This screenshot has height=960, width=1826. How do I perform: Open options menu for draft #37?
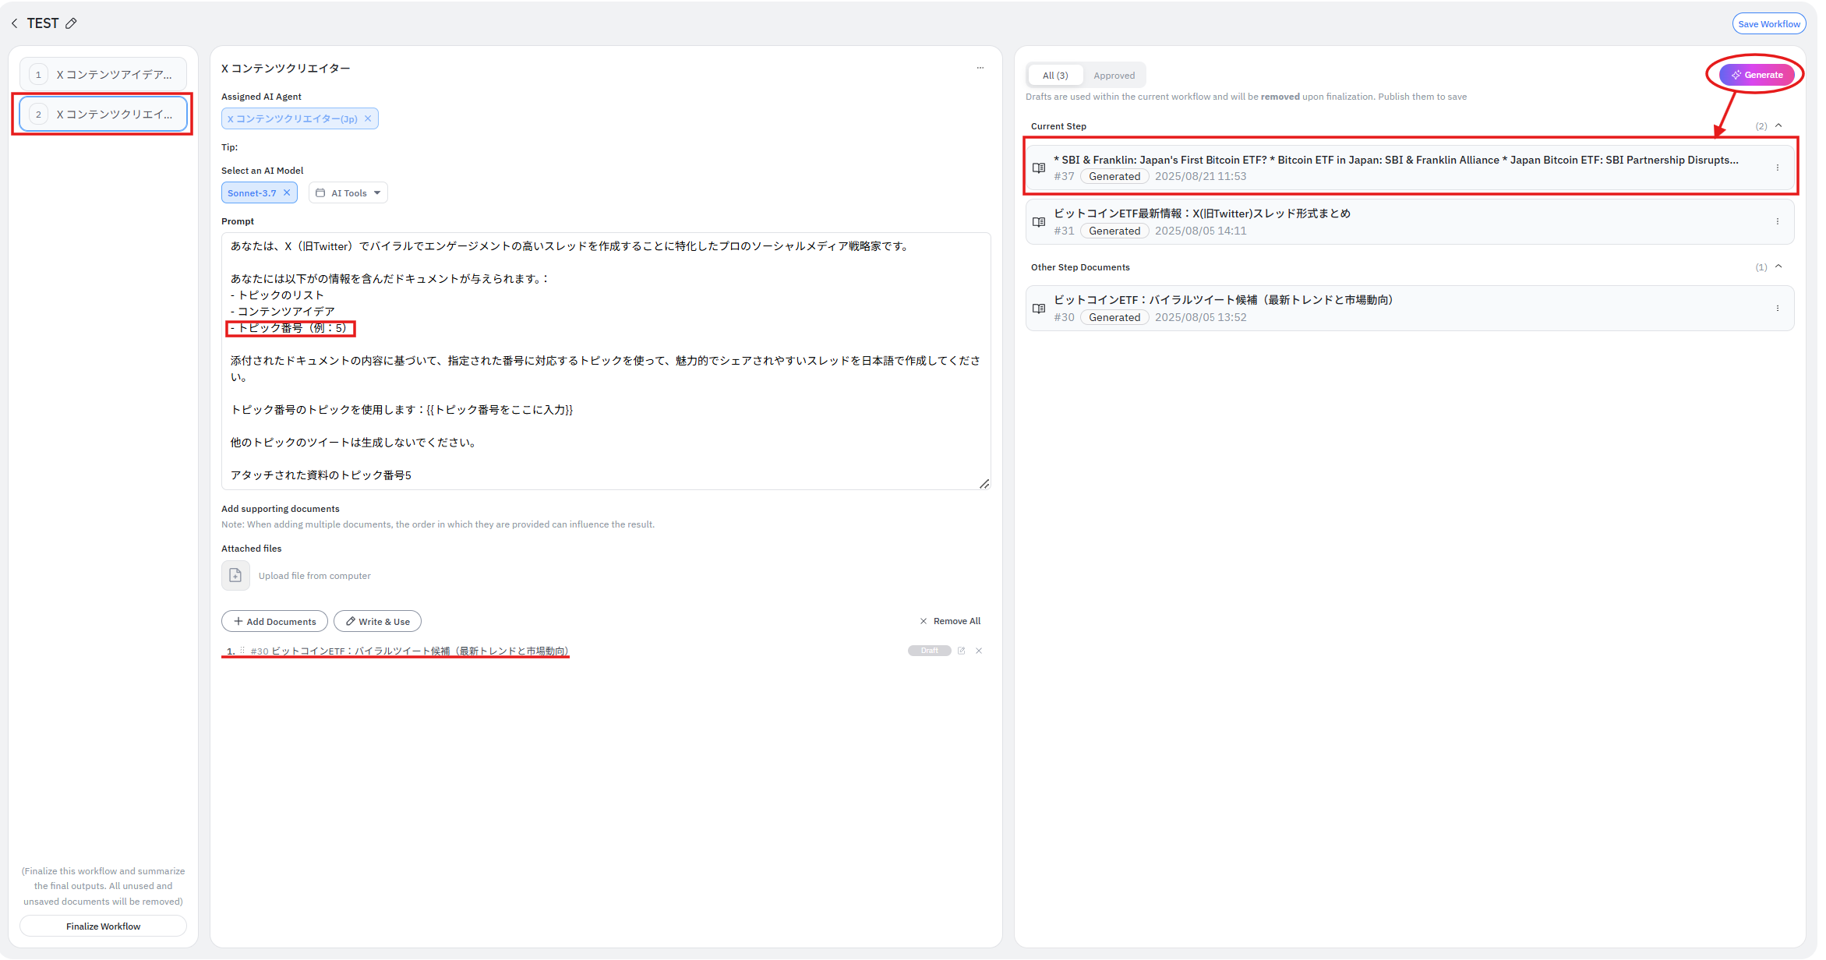pyautogui.click(x=1777, y=168)
